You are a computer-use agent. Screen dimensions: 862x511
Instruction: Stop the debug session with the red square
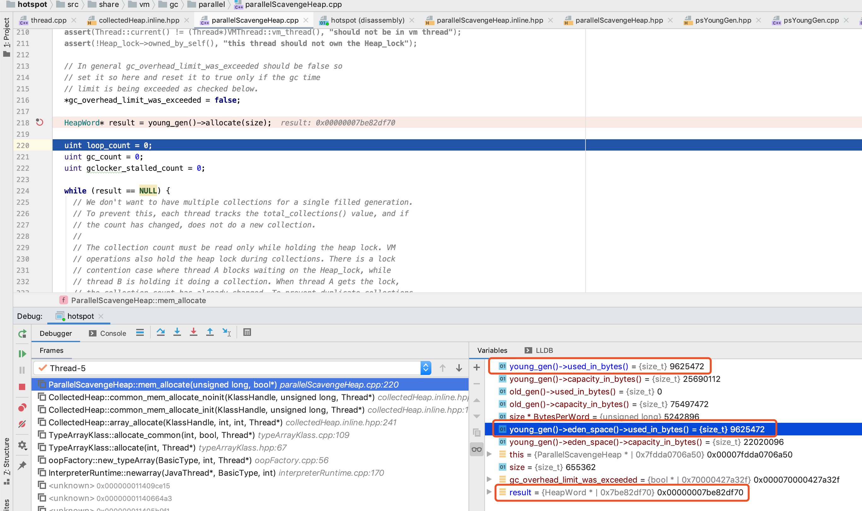(22, 387)
